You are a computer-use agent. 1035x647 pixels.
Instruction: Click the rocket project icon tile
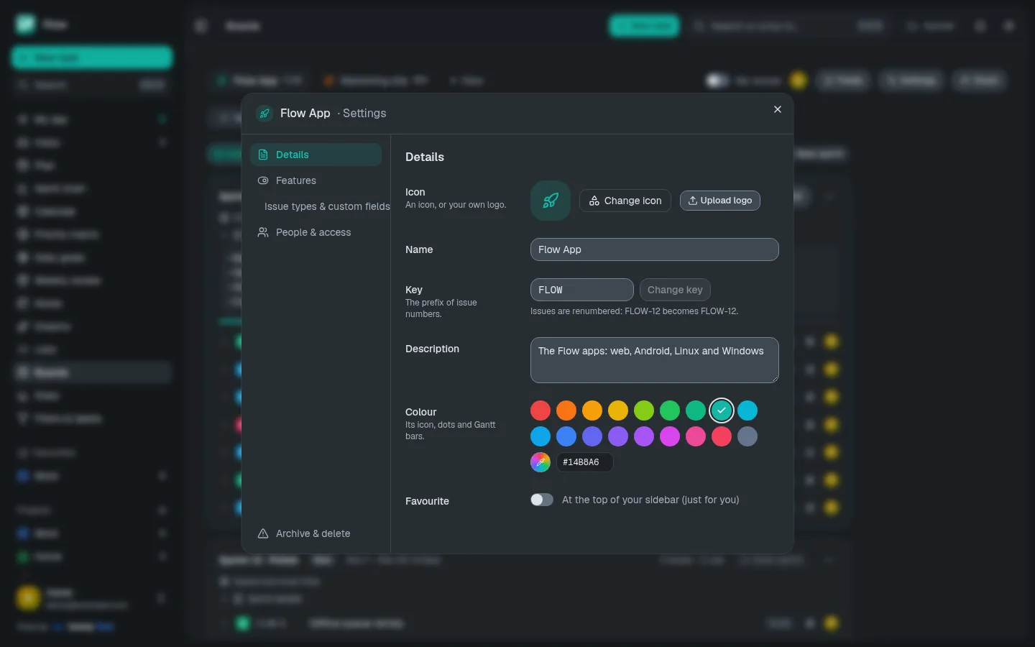coord(551,201)
